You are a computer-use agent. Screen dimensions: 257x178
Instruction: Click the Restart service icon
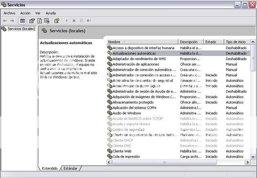pos(89,21)
